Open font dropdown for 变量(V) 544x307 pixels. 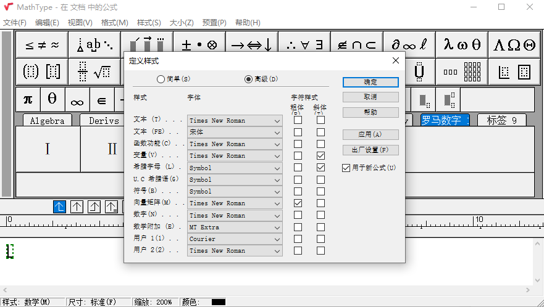[235, 155]
